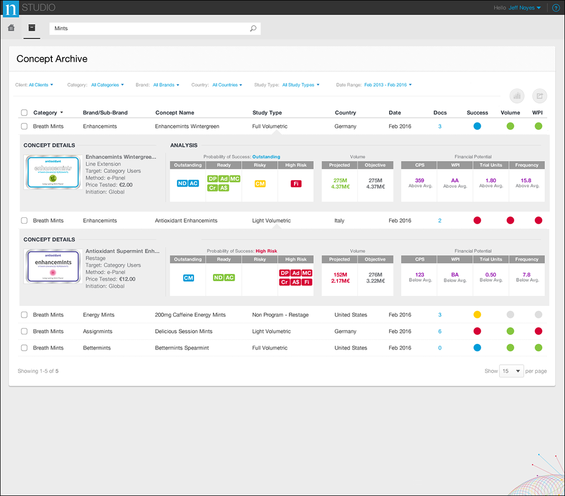Image resolution: width=565 pixels, height=496 pixels.
Task: Open the All Brands filter dropdown
Action: pyautogui.click(x=166, y=85)
